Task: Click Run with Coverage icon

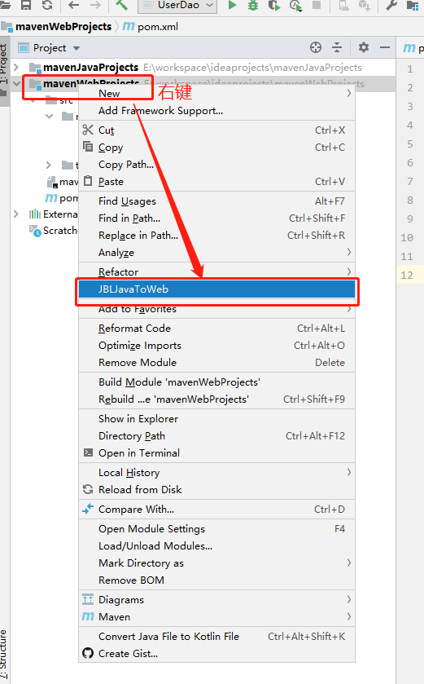Action: point(273,5)
